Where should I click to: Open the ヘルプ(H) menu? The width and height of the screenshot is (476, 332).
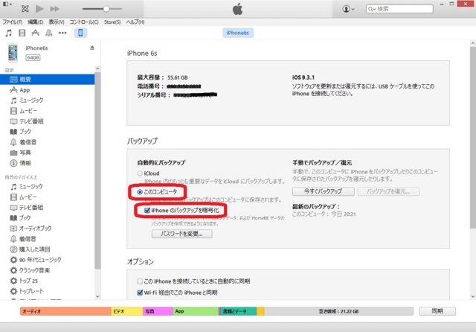[x=135, y=22]
